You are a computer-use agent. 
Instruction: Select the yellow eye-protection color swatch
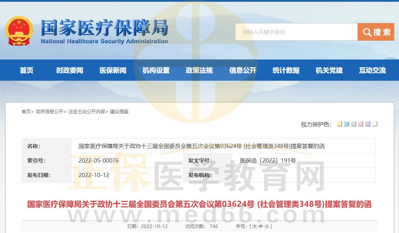(339, 124)
